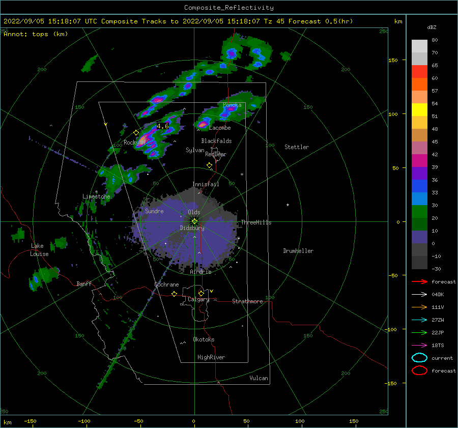
Task: Click the 4.6 storm top label
Action: (x=163, y=126)
